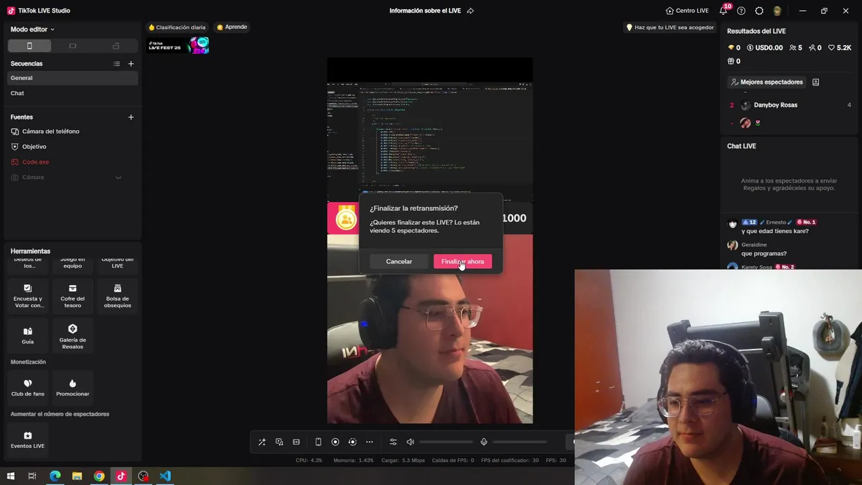Open the Encuesta y Votar tool
The width and height of the screenshot is (862, 485).
28,296
